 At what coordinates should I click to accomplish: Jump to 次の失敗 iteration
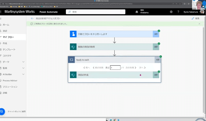tap(131, 68)
